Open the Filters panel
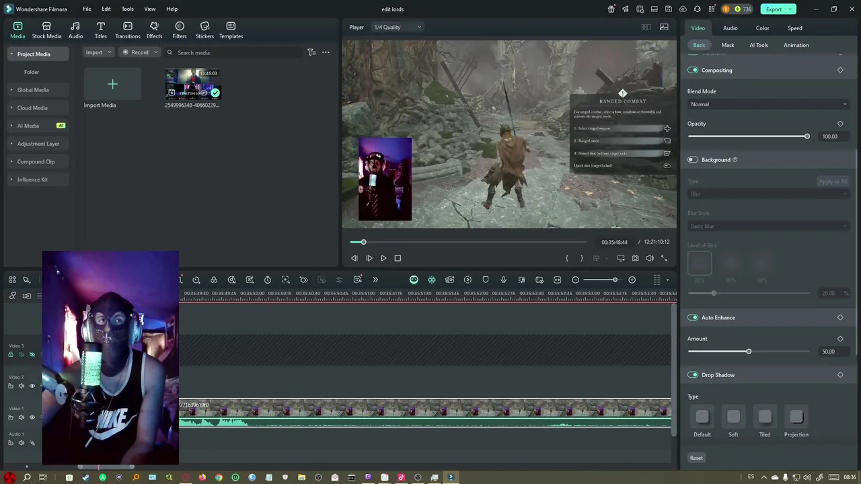861x484 pixels. [x=179, y=30]
